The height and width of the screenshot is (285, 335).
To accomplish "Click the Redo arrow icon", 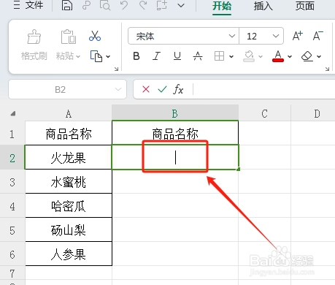I will 143,5.
